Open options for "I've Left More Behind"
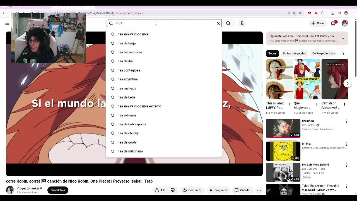Viewport: 357px width, 201px height. (x=346, y=165)
